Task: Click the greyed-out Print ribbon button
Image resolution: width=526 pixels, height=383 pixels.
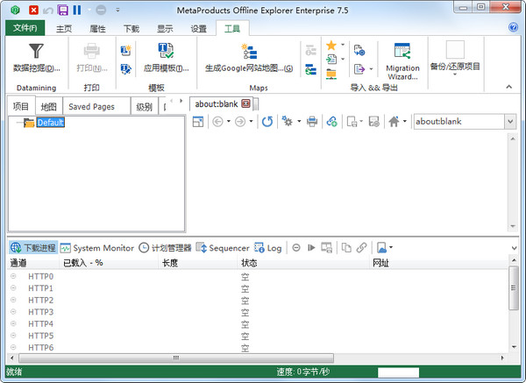Action: (x=91, y=58)
